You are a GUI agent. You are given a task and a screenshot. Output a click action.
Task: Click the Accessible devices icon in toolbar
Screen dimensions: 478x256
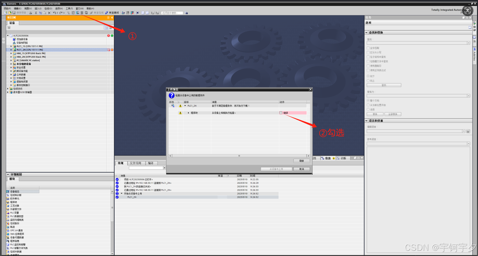pyautogui.click(x=123, y=13)
